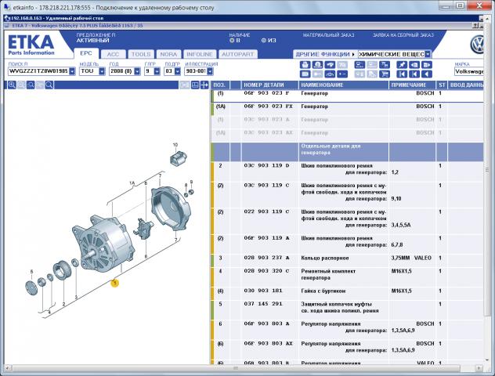Switch to the TOOLS tab
495x376 pixels.
click(141, 54)
